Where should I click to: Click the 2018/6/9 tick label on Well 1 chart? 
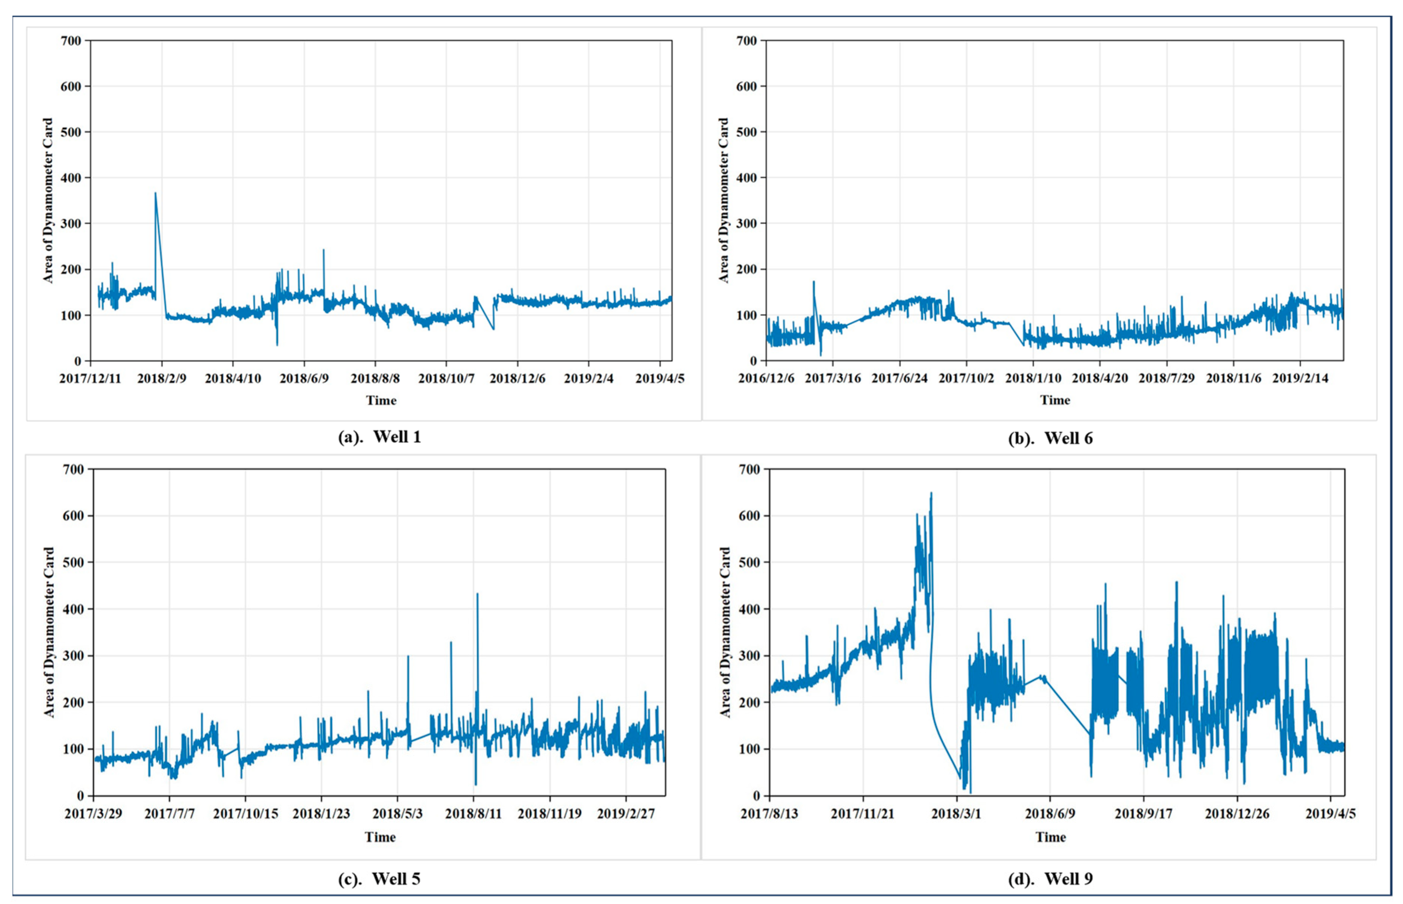click(x=304, y=379)
